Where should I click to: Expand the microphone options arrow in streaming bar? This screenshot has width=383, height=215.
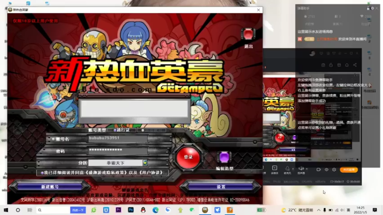(x=293, y=169)
